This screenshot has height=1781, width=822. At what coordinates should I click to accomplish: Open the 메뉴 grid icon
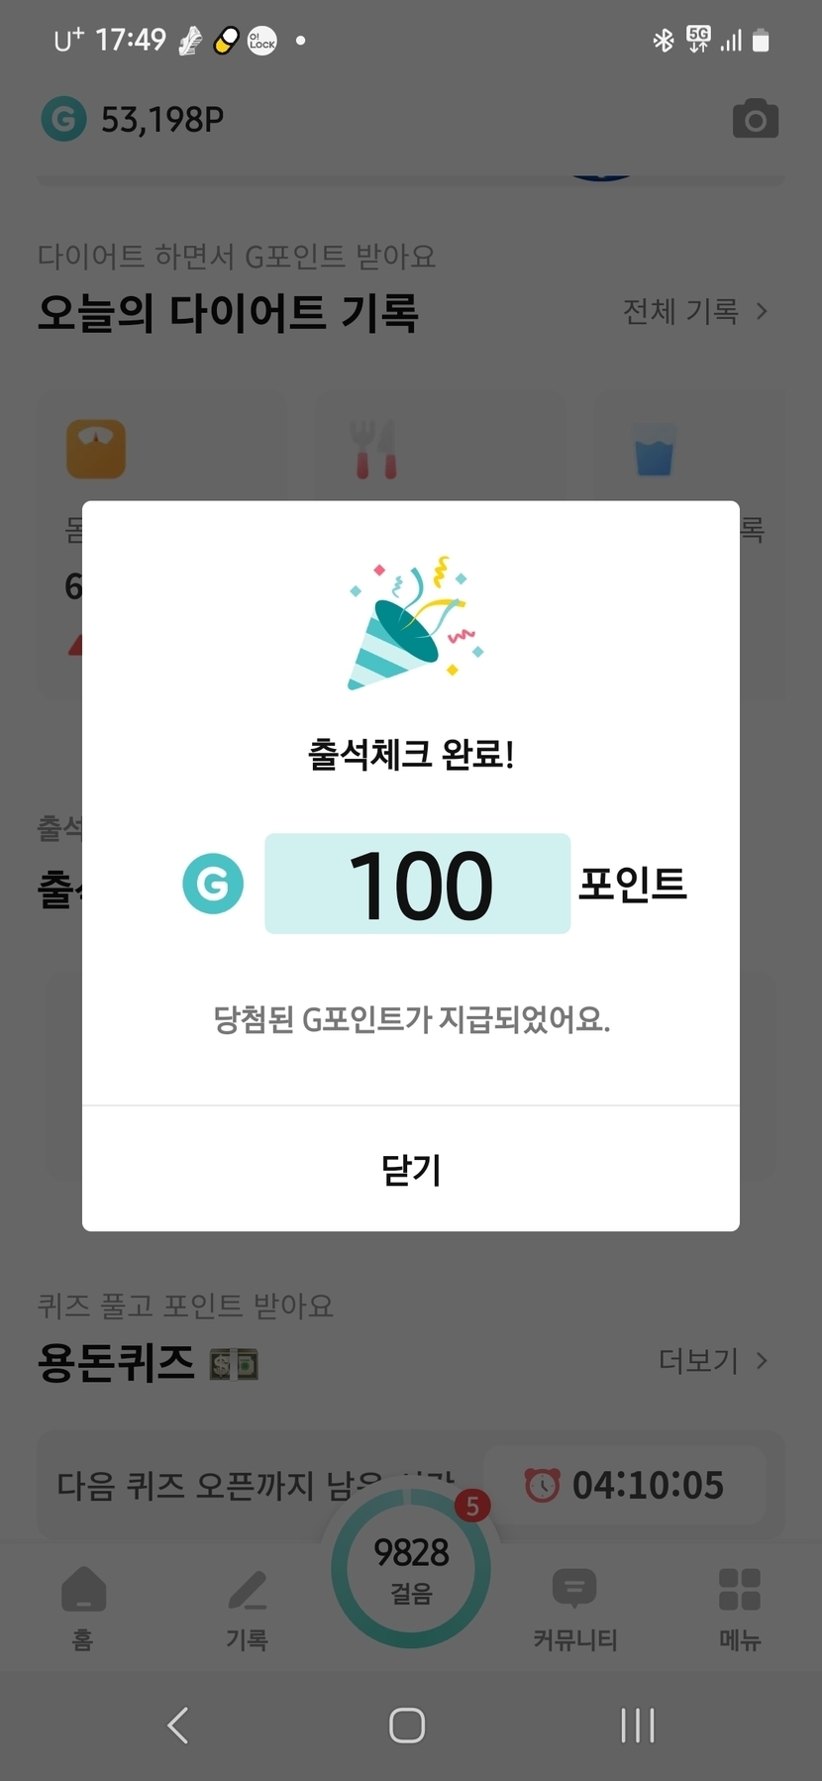coord(739,1607)
